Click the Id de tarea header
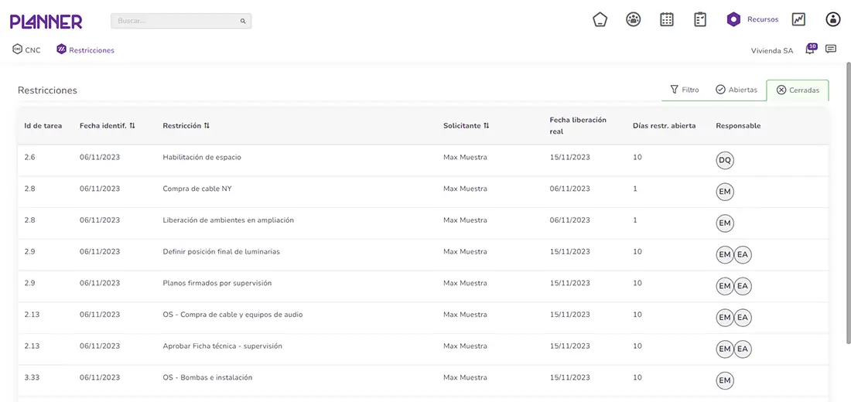The image size is (851, 402). coord(43,126)
